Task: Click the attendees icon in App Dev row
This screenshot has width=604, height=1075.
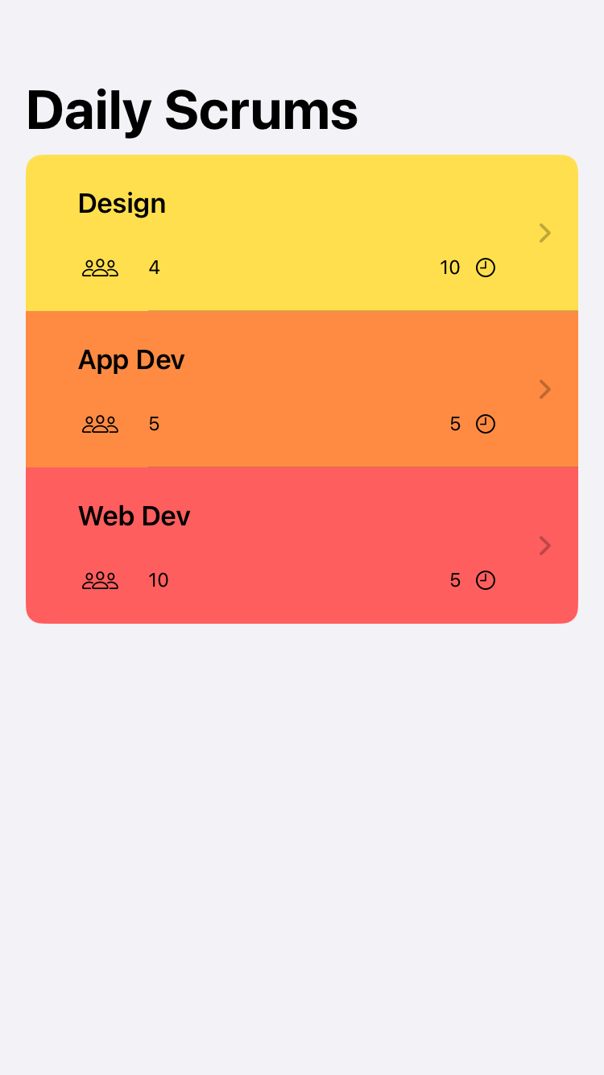Action: click(100, 424)
